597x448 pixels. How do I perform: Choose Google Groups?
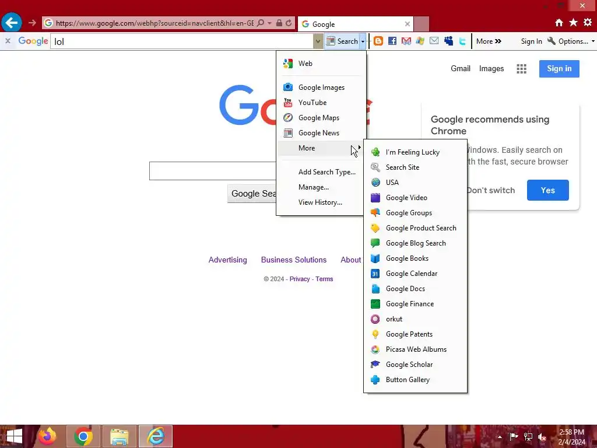coord(415,213)
